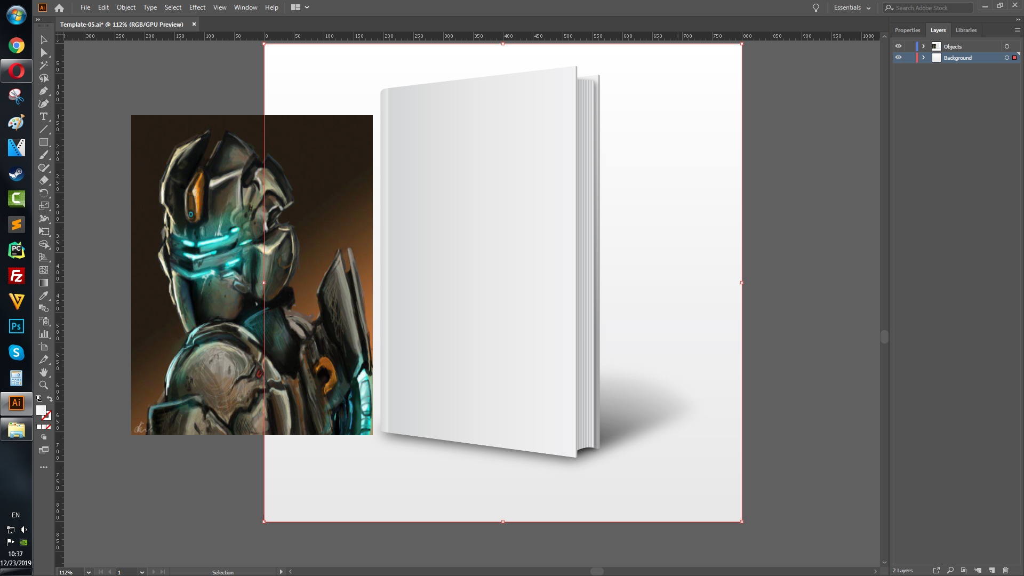Viewport: 1024px width, 576px height.
Task: Open the Effect menu
Action: click(x=197, y=7)
